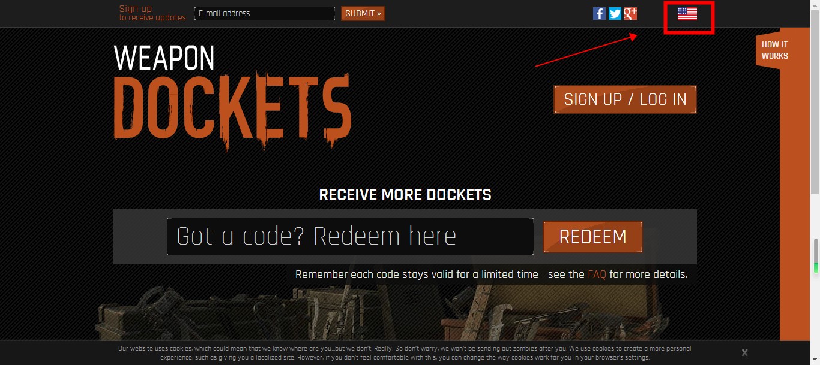Click the green marker on the scrollbar
The width and height of the screenshot is (820, 365).
(x=816, y=267)
